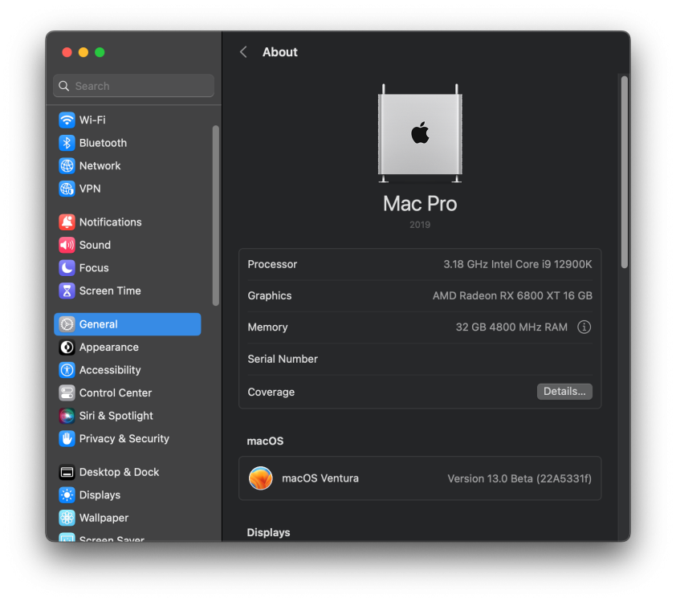Viewport: 676px width, 602px height.
Task: Select the Accessibility label
Action: point(110,370)
